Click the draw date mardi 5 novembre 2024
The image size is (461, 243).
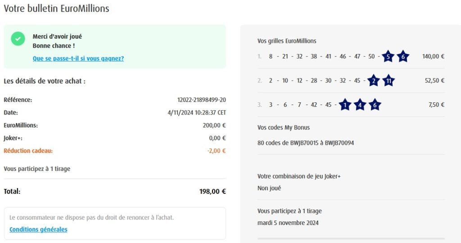tap(288, 223)
